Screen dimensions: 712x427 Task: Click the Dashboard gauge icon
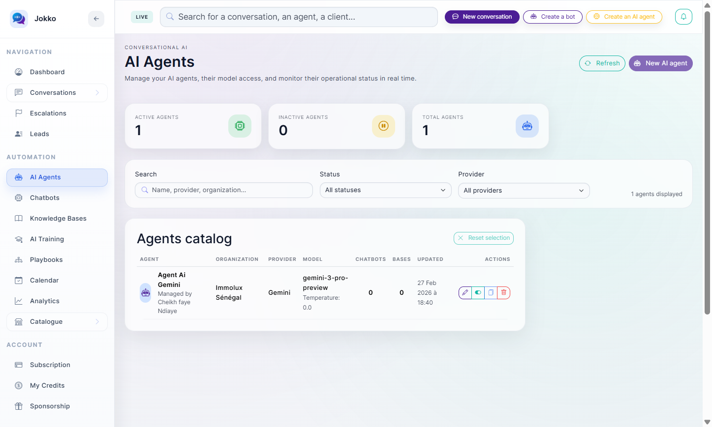tap(19, 72)
